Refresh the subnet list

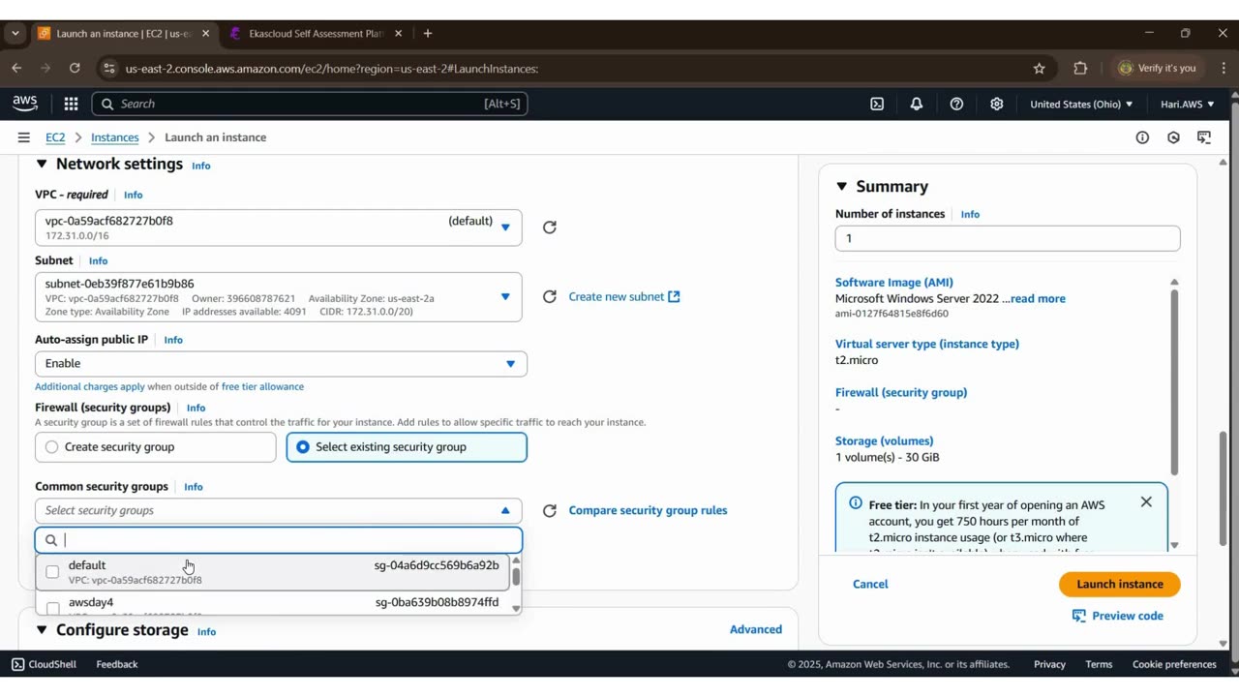pyautogui.click(x=550, y=297)
